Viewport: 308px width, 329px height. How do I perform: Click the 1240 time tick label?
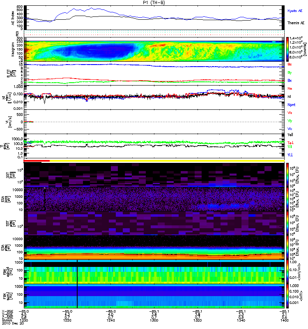(110, 320)
